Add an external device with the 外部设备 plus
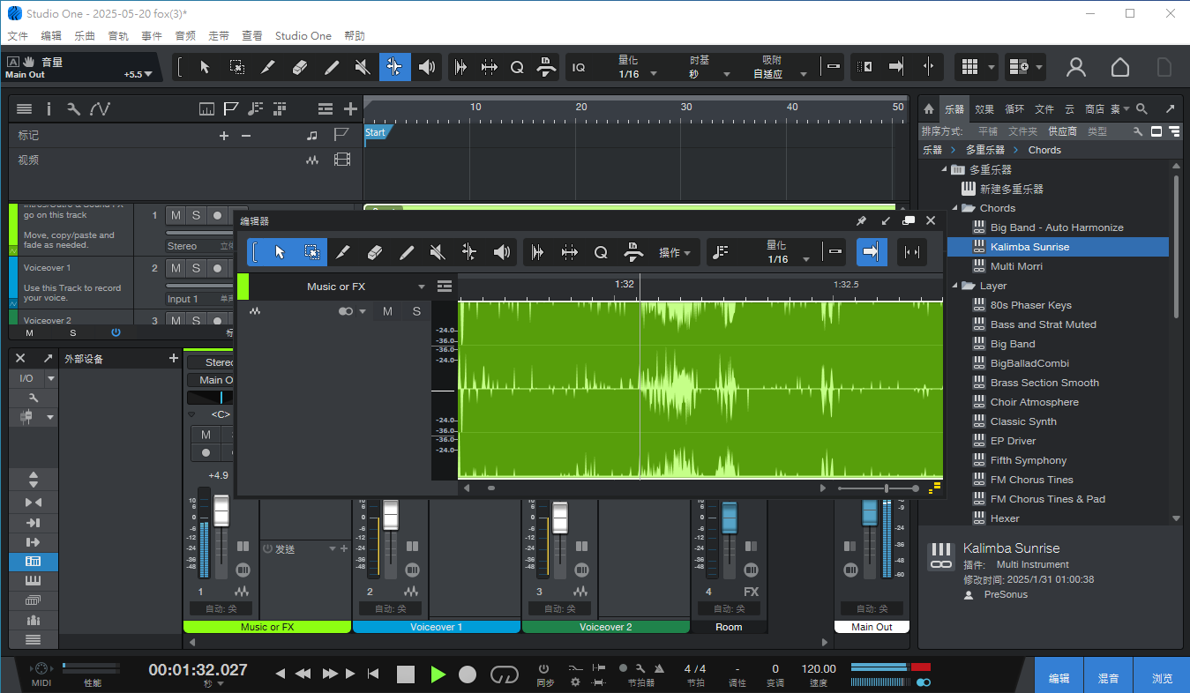 point(174,359)
